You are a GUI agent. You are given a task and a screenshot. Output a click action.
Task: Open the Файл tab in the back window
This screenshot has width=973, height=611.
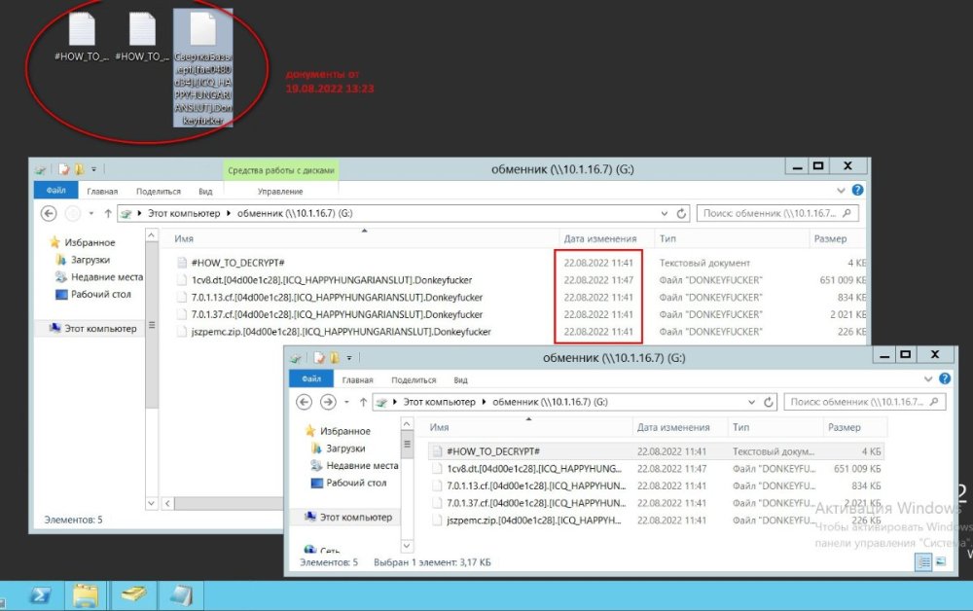pos(55,191)
